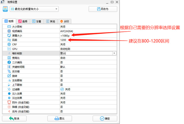Toggle the 反交错 value 否
184x124 pixels.
pos(61,71)
